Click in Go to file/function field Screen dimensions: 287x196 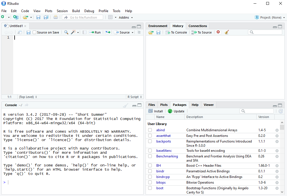83,17
